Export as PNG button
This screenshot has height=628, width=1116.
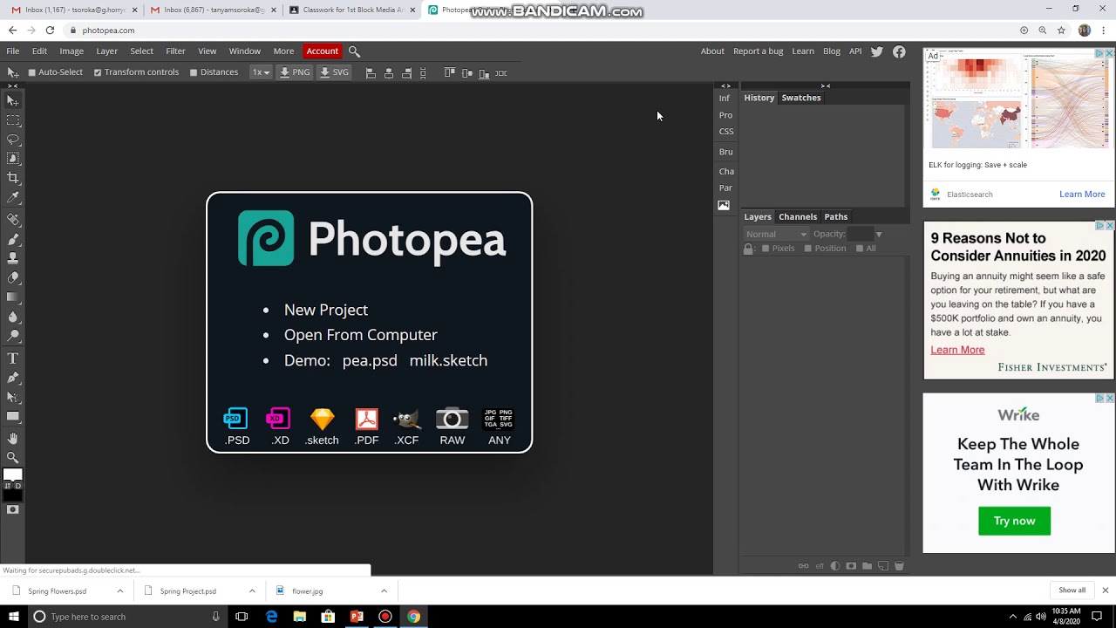295,72
